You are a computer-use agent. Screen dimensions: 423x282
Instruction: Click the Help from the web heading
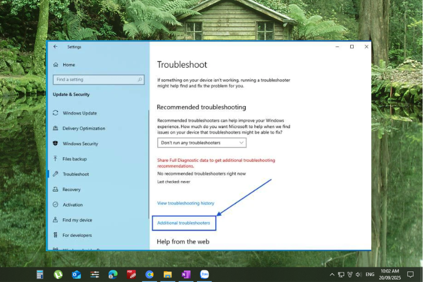[183, 241]
